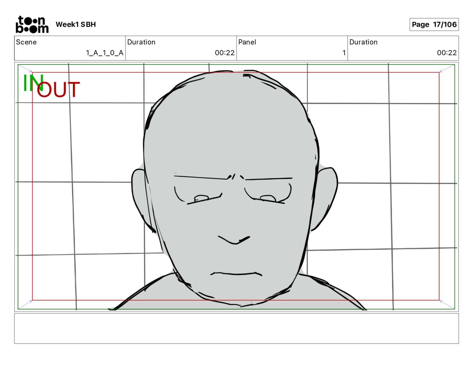This screenshot has width=473, height=365.
Task: Click the 'Page 17/106' indicator
Action: (x=434, y=24)
